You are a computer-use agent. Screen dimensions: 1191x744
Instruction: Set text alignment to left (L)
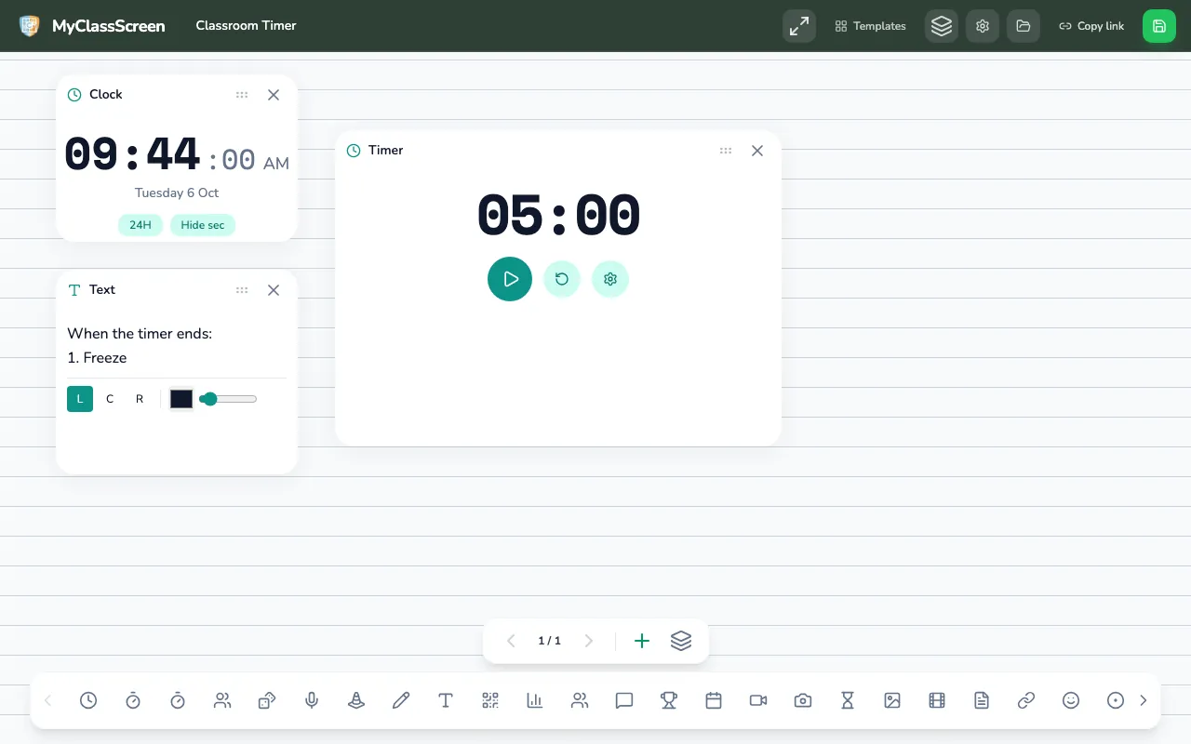tap(80, 399)
